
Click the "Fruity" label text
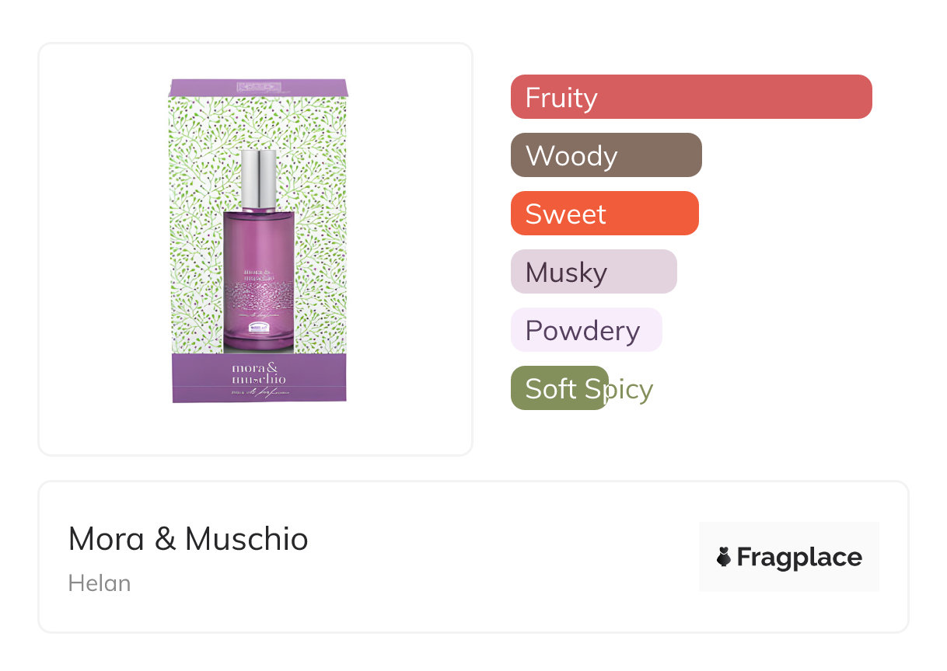pyautogui.click(x=561, y=98)
